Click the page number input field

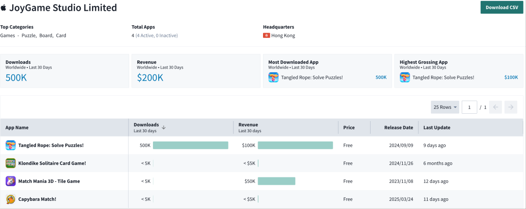tap(470, 107)
